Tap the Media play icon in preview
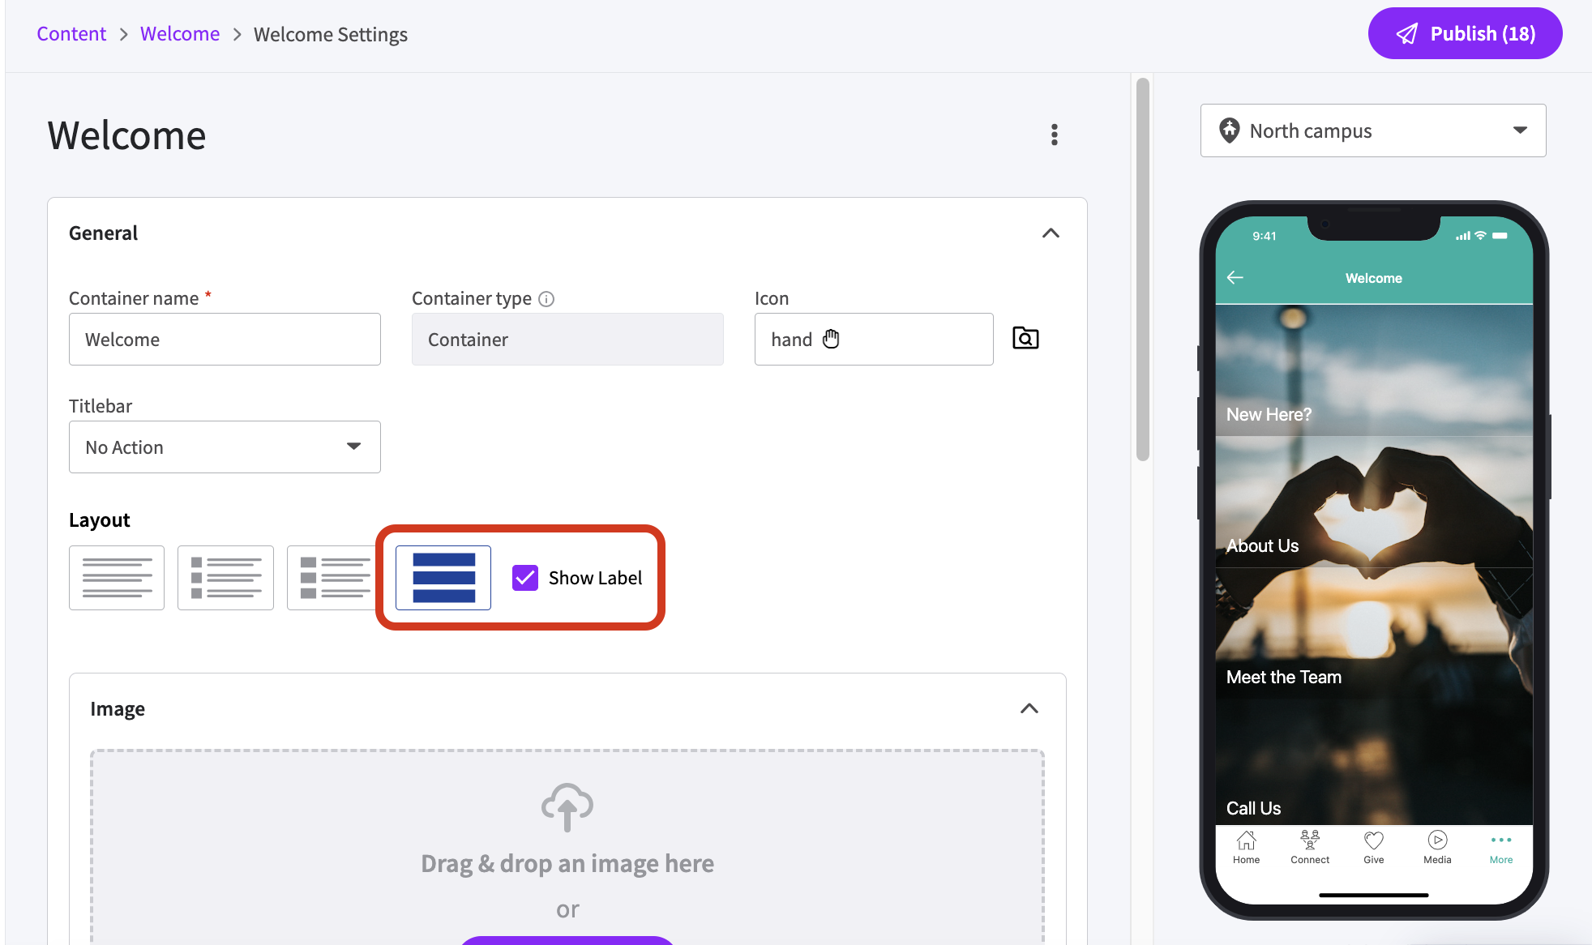This screenshot has height=945, width=1592. pos(1437,840)
